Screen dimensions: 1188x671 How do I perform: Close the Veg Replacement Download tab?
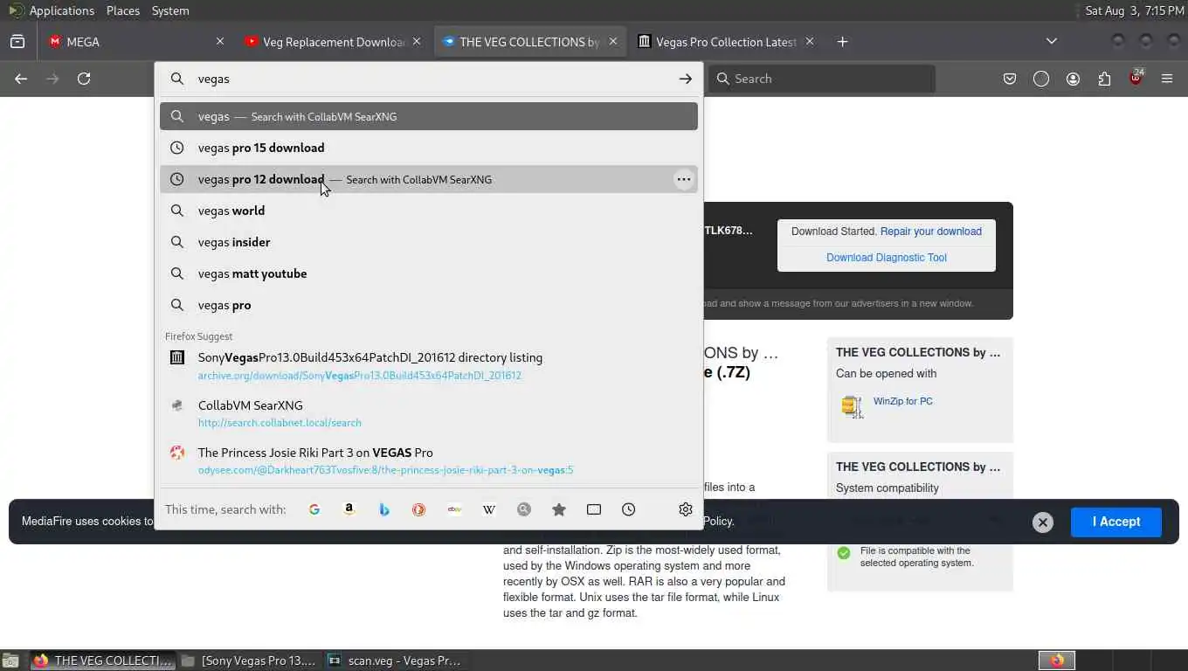pyautogui.click(x=417, y=41)
